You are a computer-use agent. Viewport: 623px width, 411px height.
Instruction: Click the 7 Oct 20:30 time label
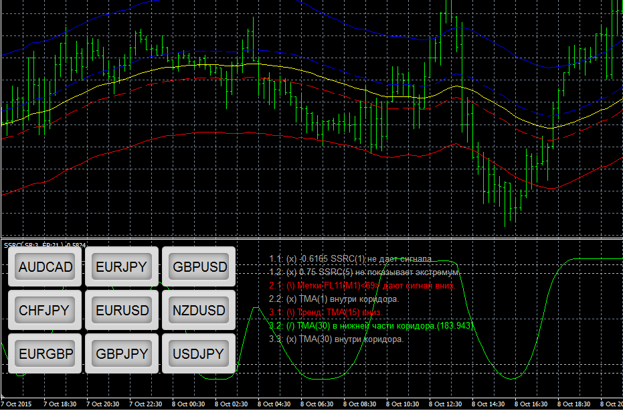pyautogui.click(x=103, y=404)
